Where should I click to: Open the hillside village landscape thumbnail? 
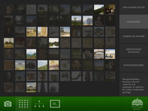click(x=31, y=32)
